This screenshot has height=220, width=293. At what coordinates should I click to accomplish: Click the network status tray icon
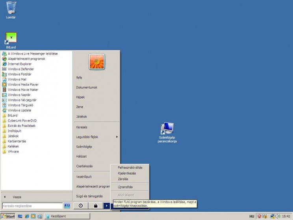point(273,216)
